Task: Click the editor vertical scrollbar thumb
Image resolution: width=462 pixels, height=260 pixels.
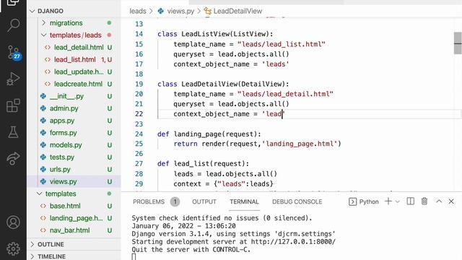Action: pyautogui.click(x=458, y=43)
